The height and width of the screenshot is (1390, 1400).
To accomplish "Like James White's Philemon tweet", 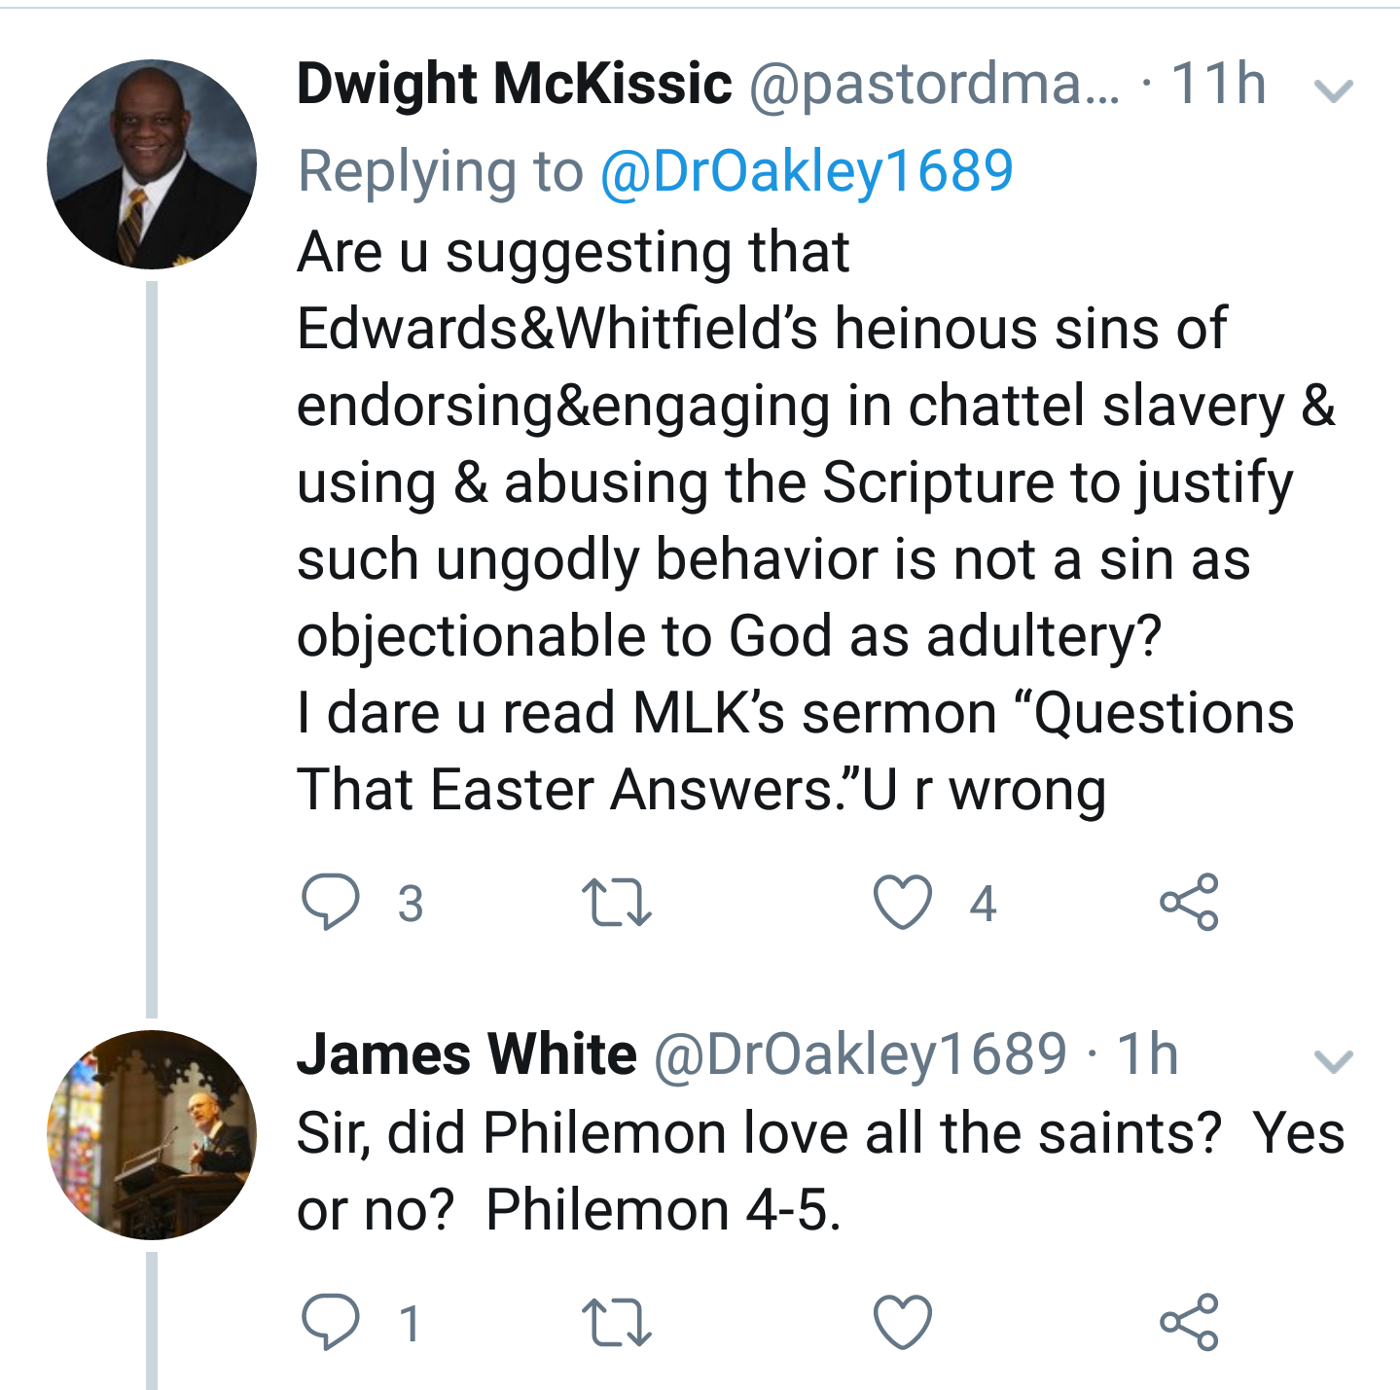I will point(902,1322).
